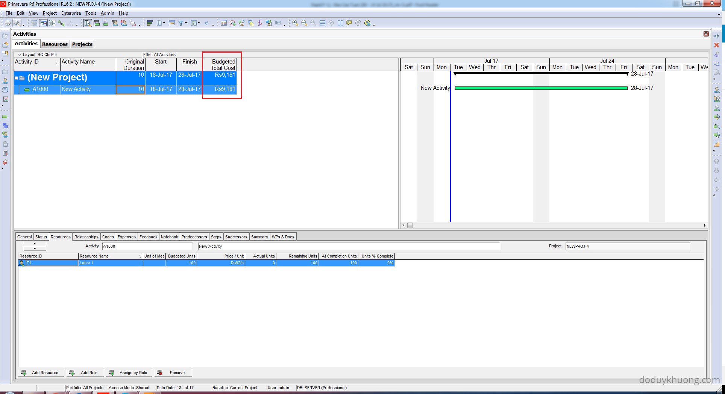Click the Filter funnel toolbar icon

click(181, 23)
